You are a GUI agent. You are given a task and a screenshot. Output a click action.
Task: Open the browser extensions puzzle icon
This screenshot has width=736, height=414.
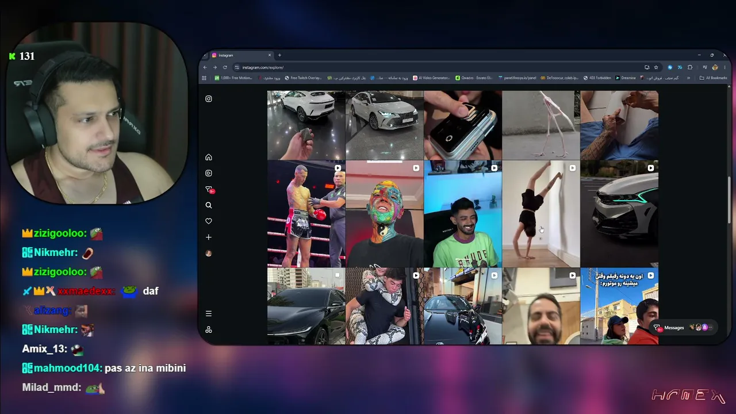tap(690, 67)
